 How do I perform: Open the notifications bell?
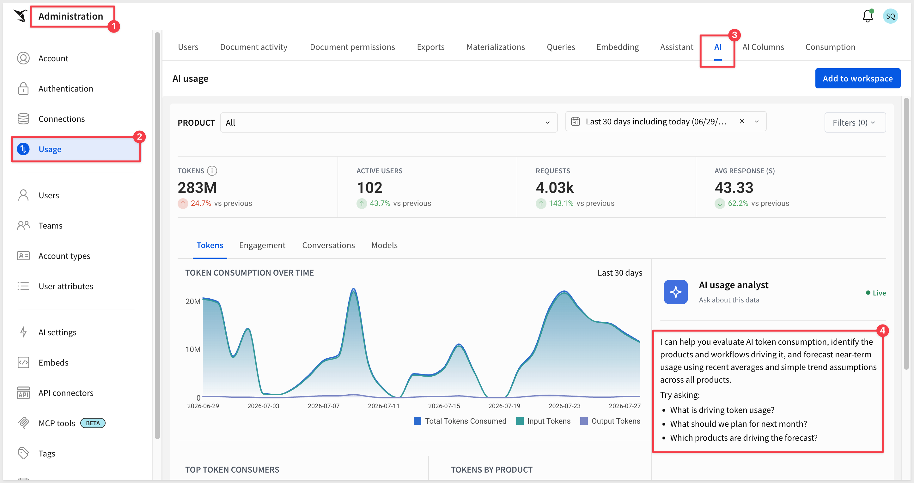click(x=868, y=16)
